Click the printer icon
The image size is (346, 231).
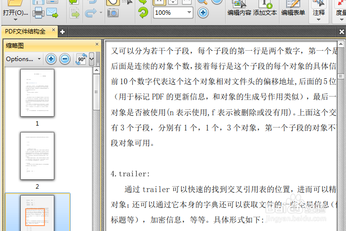click(38, 13)
